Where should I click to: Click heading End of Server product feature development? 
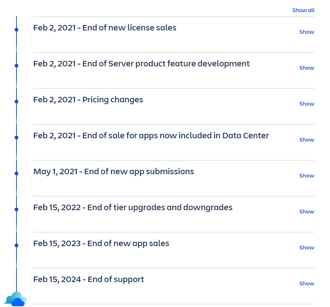141,63
